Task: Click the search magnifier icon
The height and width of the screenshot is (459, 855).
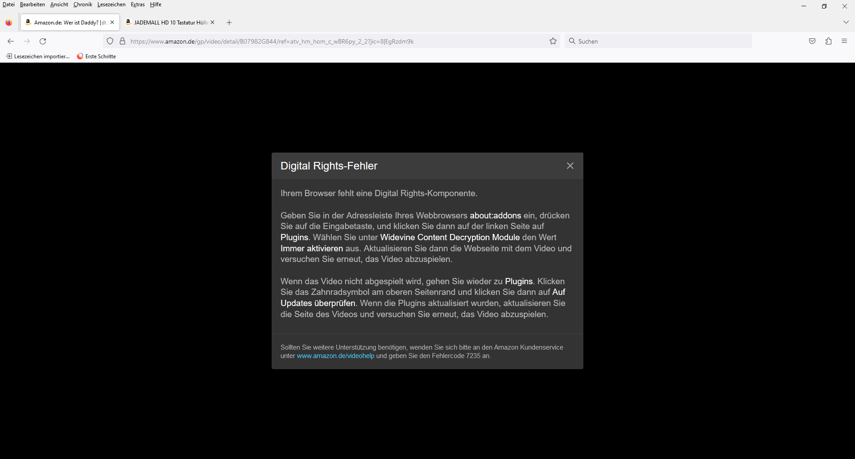Action: (572, 41)
